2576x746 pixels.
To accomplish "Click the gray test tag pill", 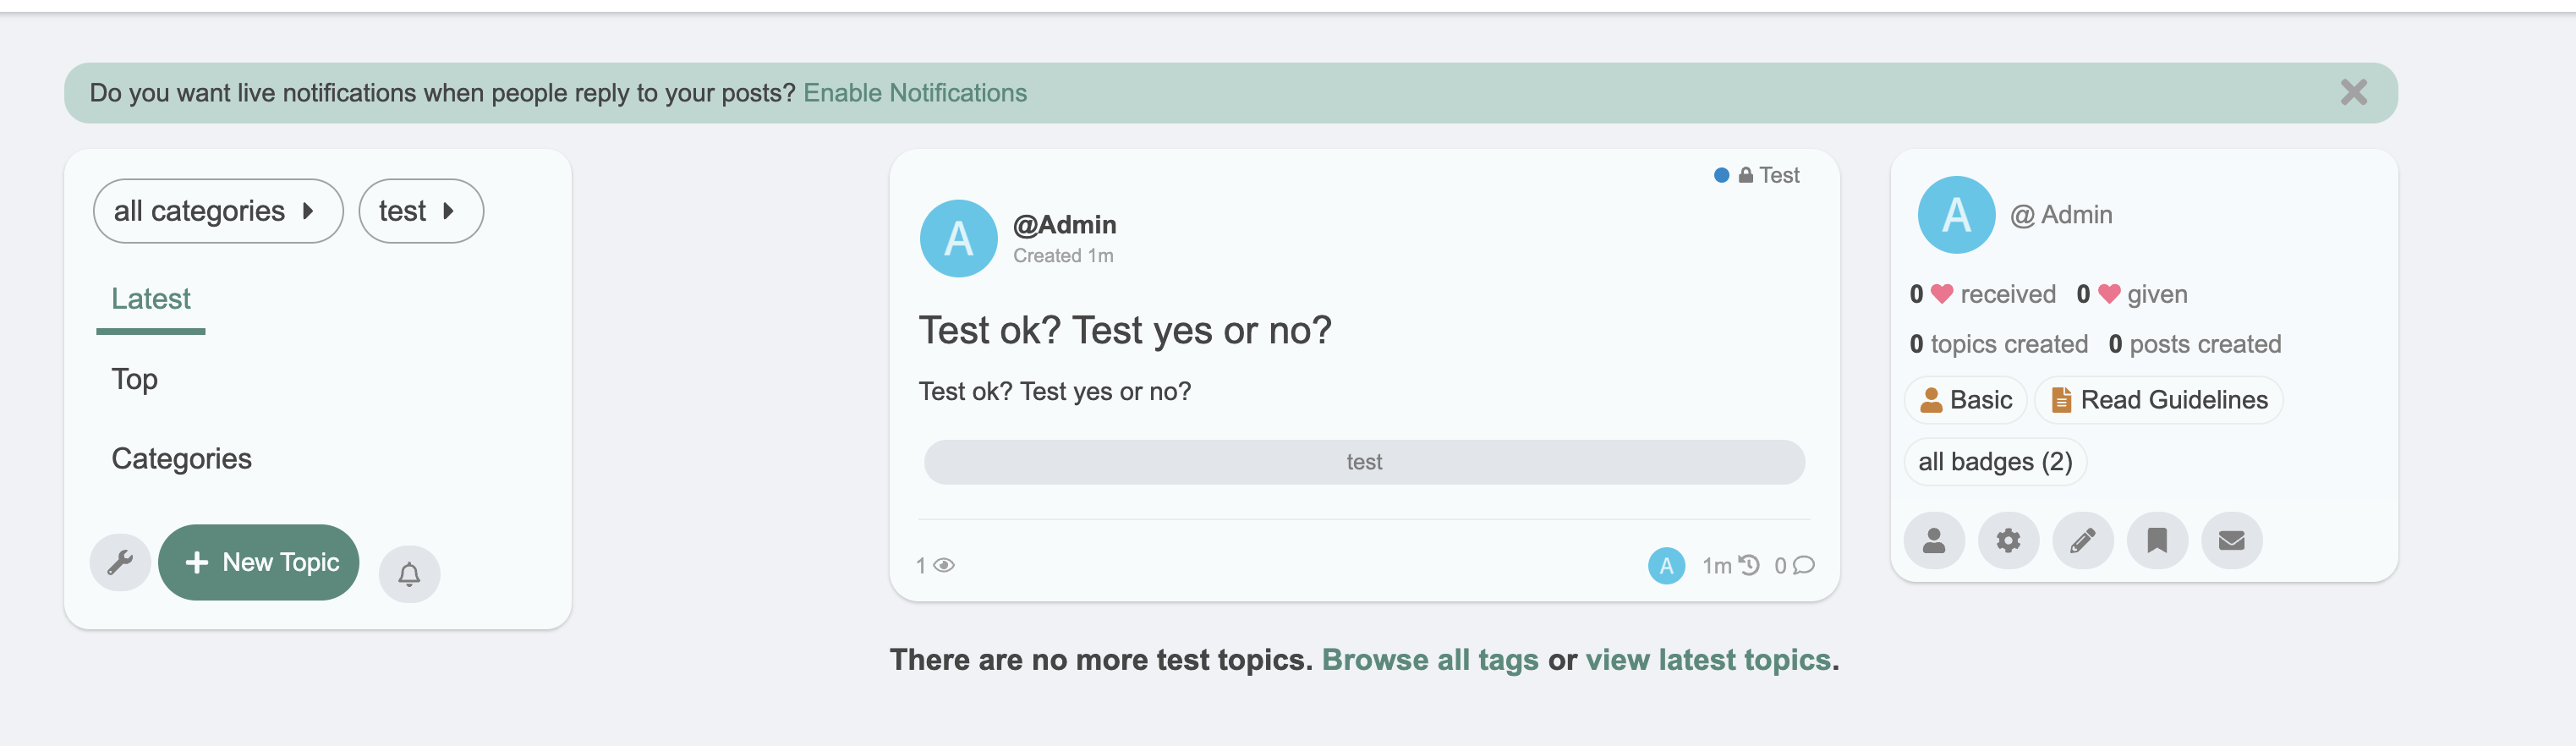I will coord(1363,462).
